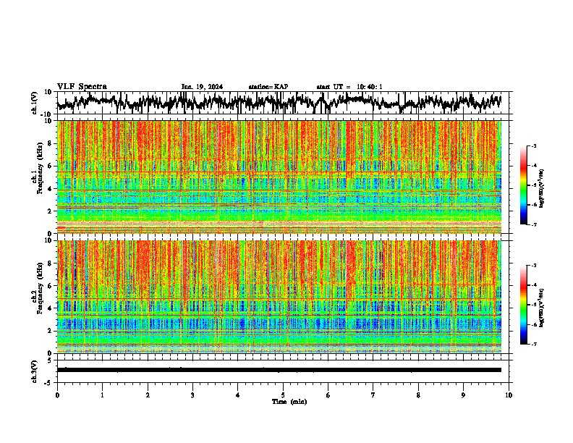Click the "-10" tick on ch.1(V) axis
The height and width of the screenshot is (443, 573).
47,114
